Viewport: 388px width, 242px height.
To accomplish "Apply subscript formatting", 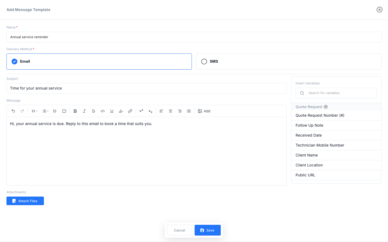I will [150, 111].
